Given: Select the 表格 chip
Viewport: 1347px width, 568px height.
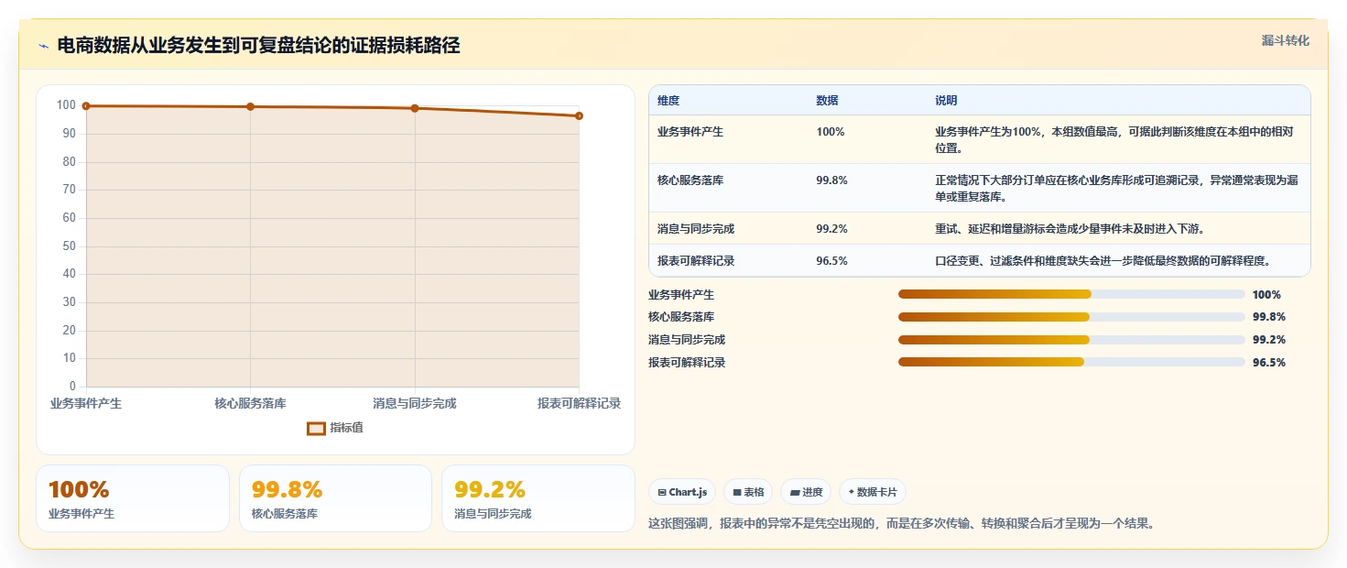Looking at the screenshot, I should (x=748, y=492).
